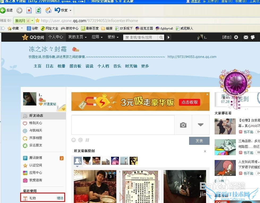Open photo thumbnail with count 3

pos(95,187)
